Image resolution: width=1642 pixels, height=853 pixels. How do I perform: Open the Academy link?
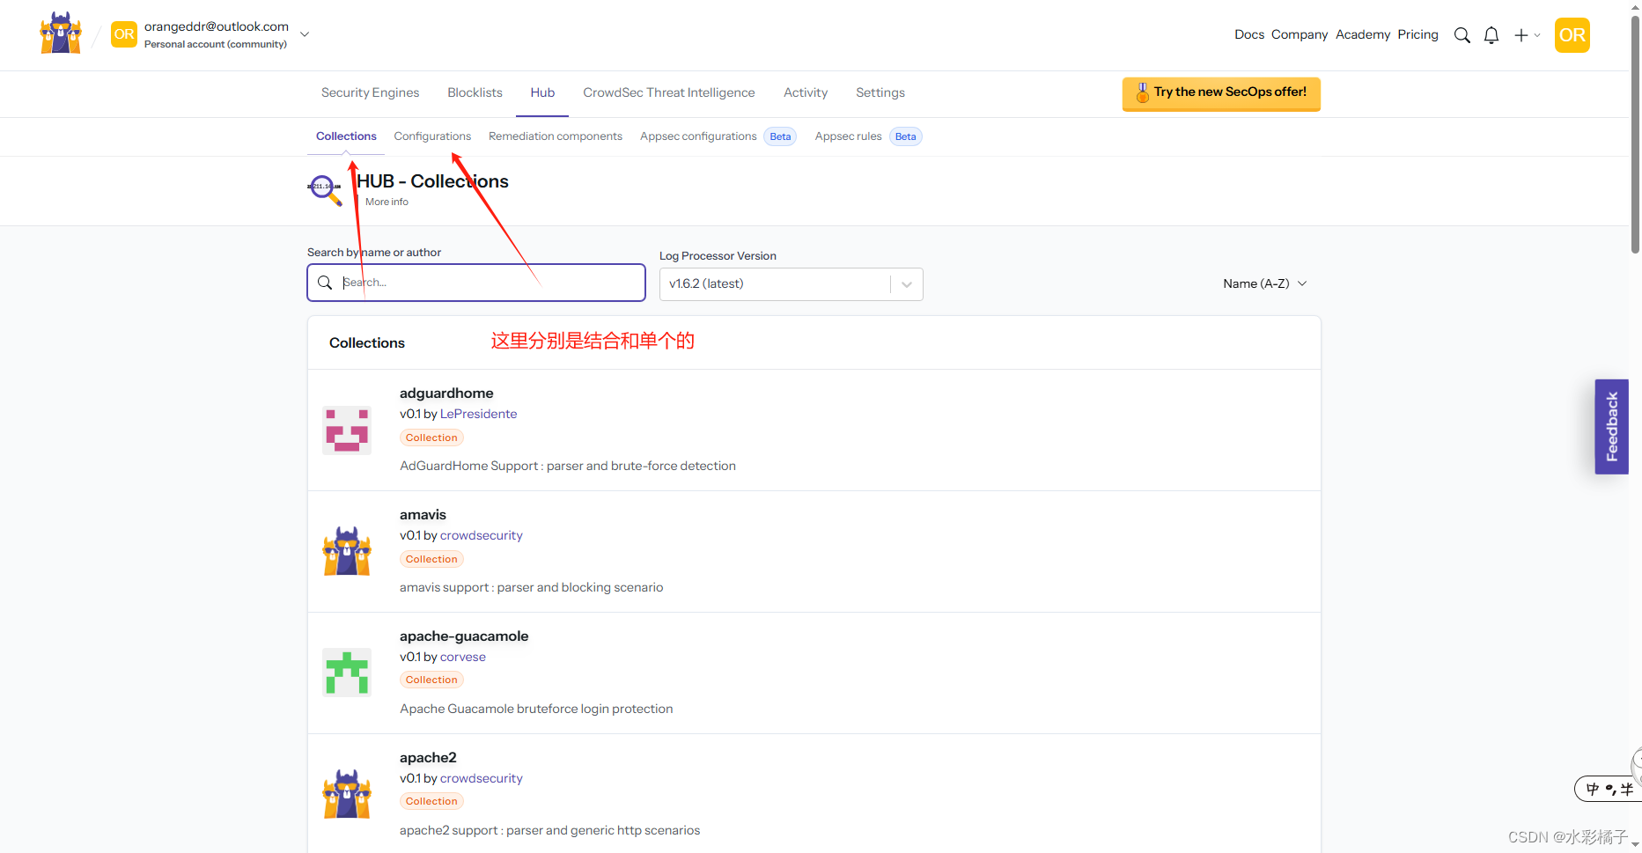[x=1363, y=34]
